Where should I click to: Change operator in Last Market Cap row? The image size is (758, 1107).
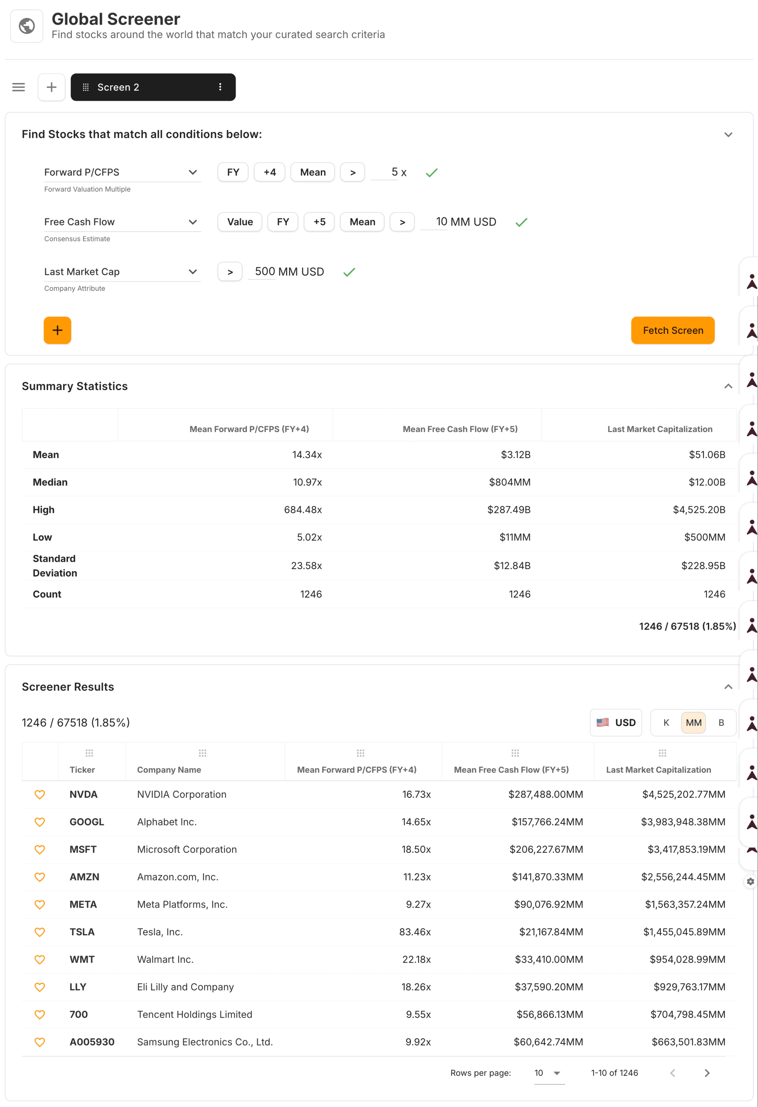230,272
